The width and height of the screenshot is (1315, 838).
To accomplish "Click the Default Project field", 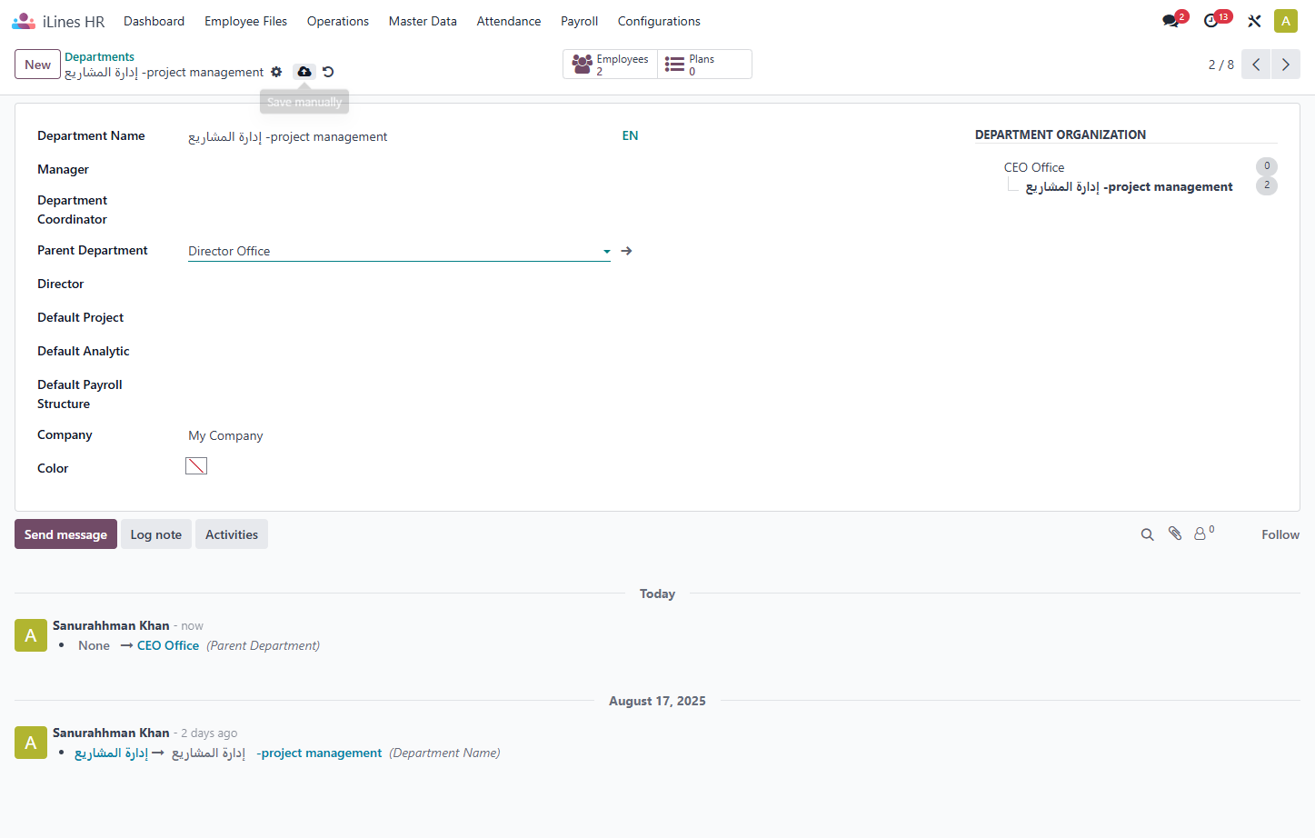I will [x=399, y=318].
